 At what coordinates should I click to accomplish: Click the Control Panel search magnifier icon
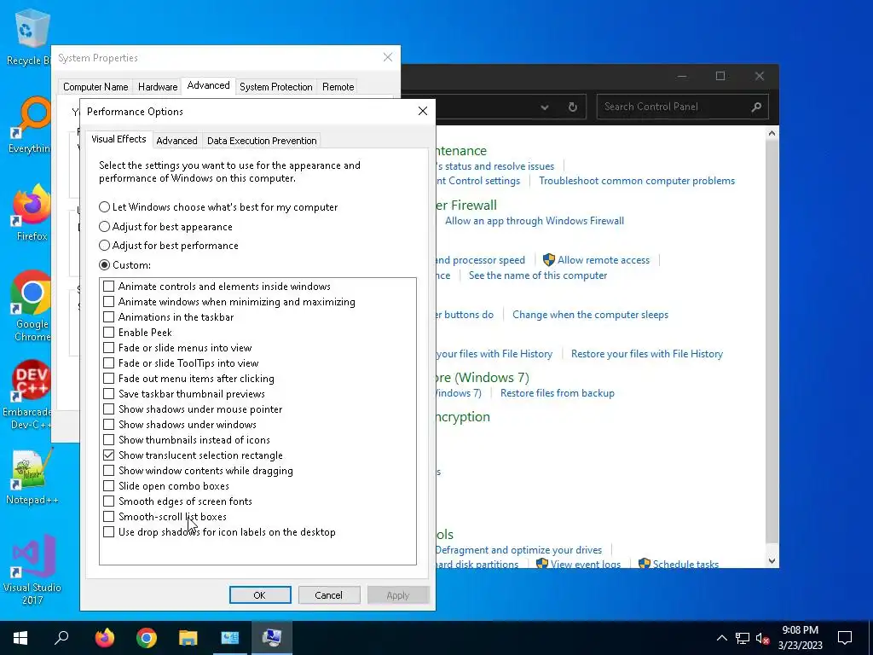click(756, 107)
